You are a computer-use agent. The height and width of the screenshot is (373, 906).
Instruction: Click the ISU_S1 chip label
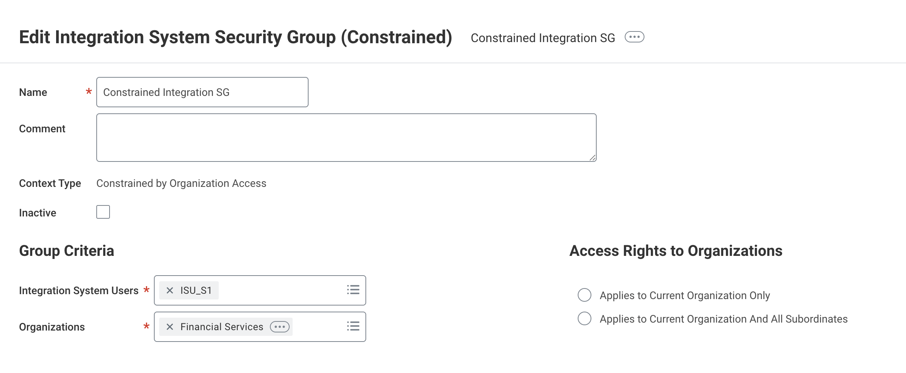pyautogui.click(x=196, y=290)
